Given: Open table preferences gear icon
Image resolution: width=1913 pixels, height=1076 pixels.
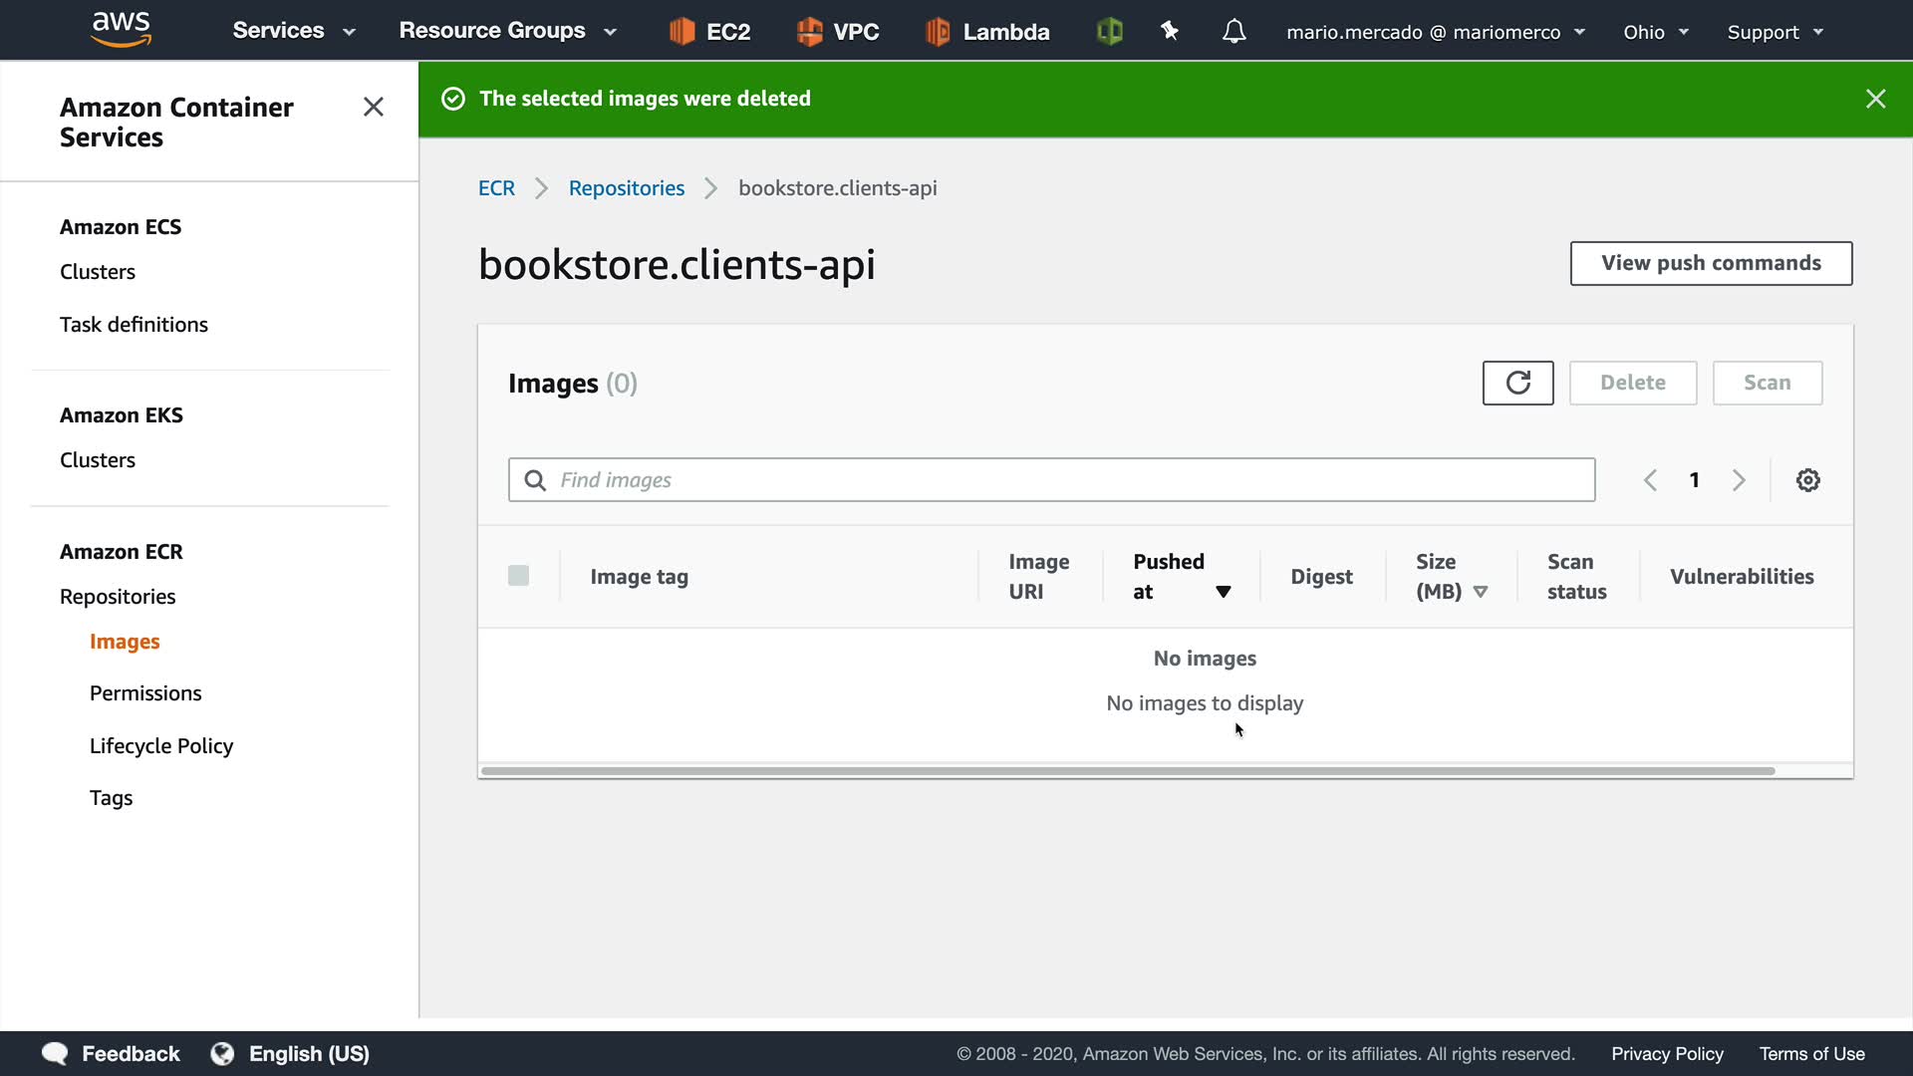Looking at the screenshot, I should [x=1807, y=480].
